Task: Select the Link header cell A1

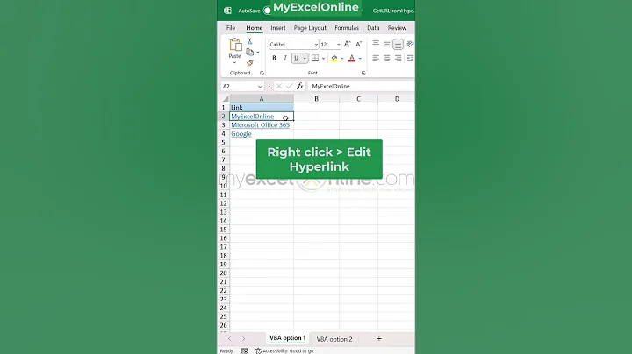Action: pos(262,108)
